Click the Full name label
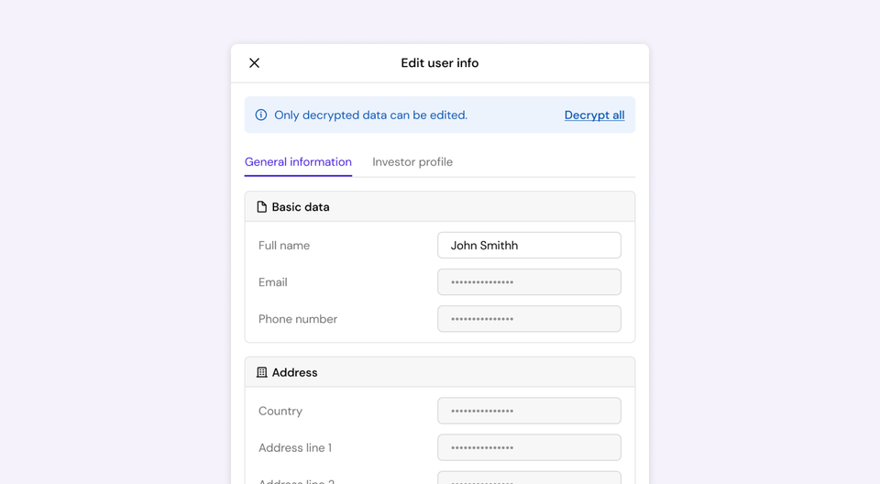880x484 pixels. coord(284,246)
